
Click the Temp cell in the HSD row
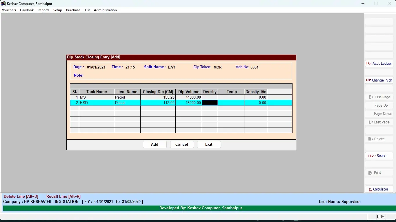(x=231, y=103)
